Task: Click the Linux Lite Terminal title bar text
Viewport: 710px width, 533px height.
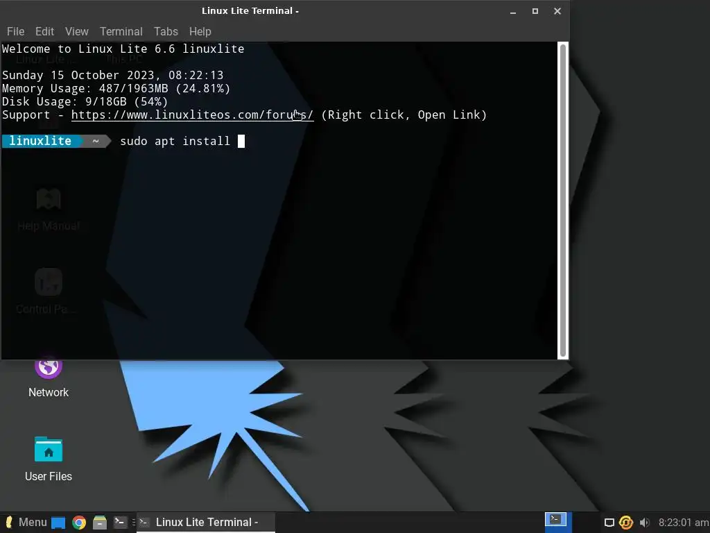Action: tap(250, 11)
